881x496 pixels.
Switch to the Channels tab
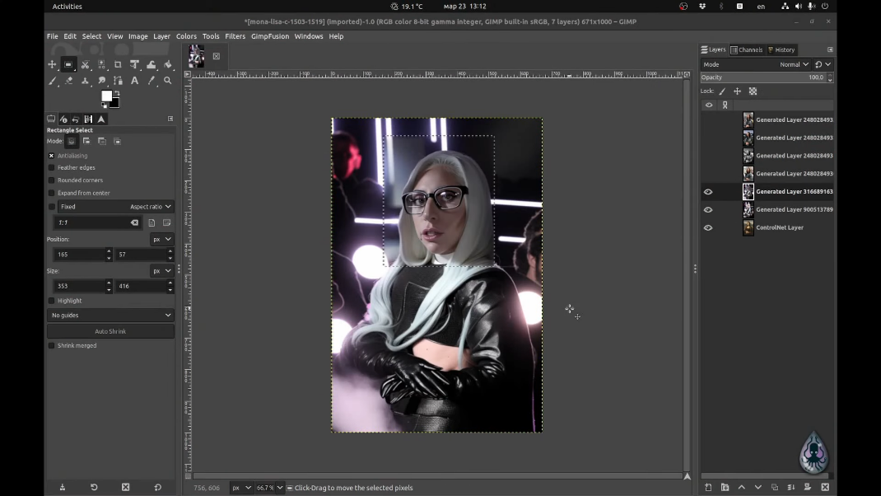point(747,49)
